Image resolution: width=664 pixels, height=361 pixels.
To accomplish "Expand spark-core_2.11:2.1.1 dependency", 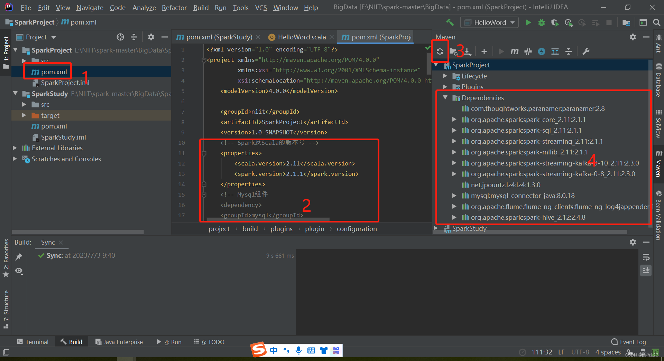I will (454, 120).
